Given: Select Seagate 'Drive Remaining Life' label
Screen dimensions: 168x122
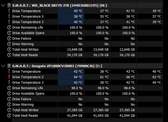Looking at the screenshot, I should click(28, 88).
